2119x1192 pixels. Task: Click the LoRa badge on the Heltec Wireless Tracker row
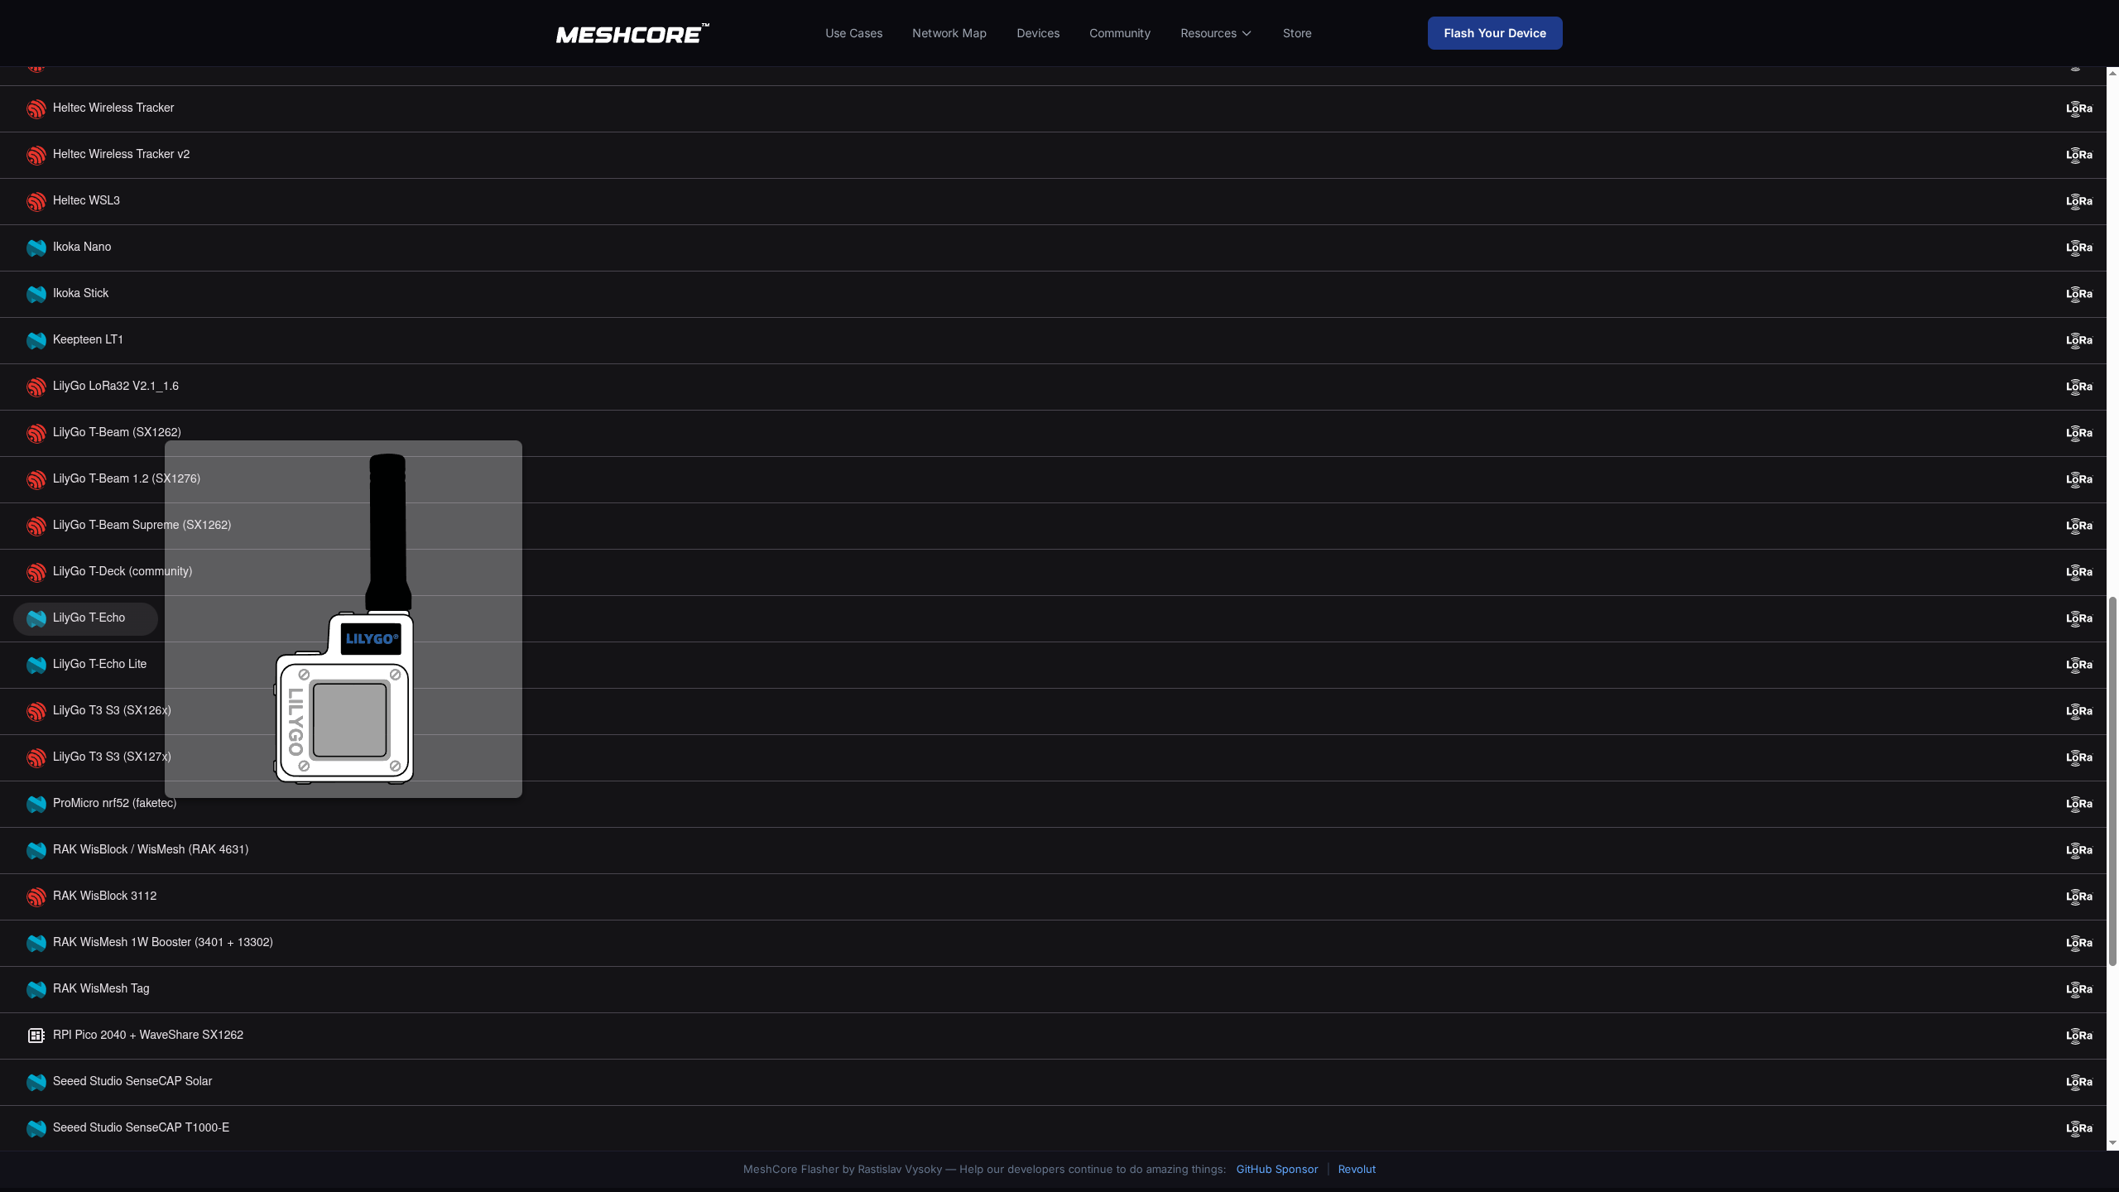pyautogui.click(x=2078, y=108)
